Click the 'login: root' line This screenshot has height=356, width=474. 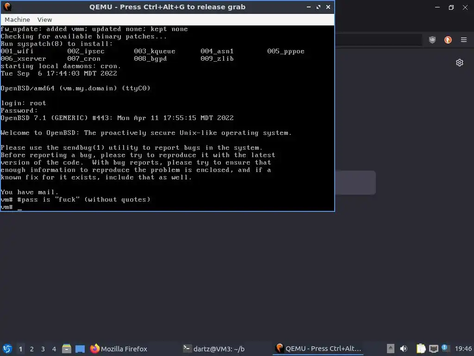point(23,103)
